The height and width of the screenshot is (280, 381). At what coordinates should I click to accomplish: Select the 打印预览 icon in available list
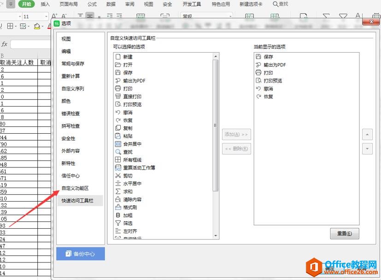coord(118,104)
